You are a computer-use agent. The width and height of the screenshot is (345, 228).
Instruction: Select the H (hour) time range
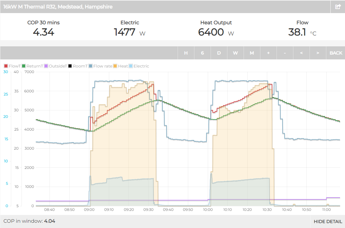pyautogui.click(x=186, y=53)
